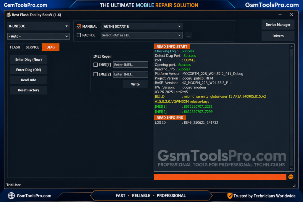Click the Reading Info.. Success log line
Viewport: 303px width, 202px height.
pos(173,69)
